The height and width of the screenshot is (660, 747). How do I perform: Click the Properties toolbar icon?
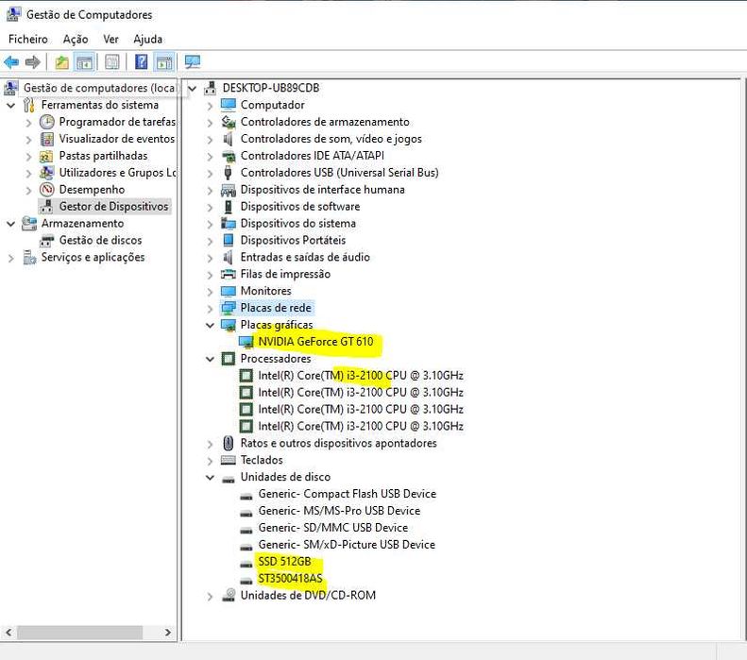[x=112, y=62]
